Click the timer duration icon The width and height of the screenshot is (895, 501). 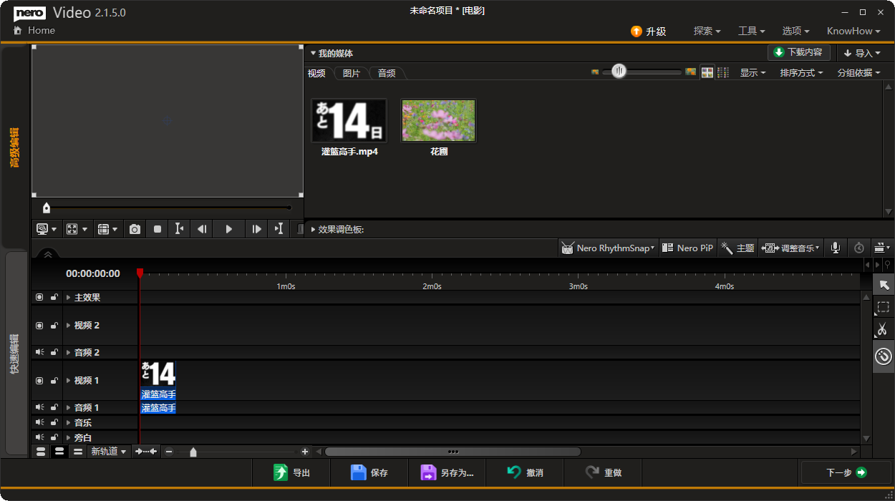859,248
